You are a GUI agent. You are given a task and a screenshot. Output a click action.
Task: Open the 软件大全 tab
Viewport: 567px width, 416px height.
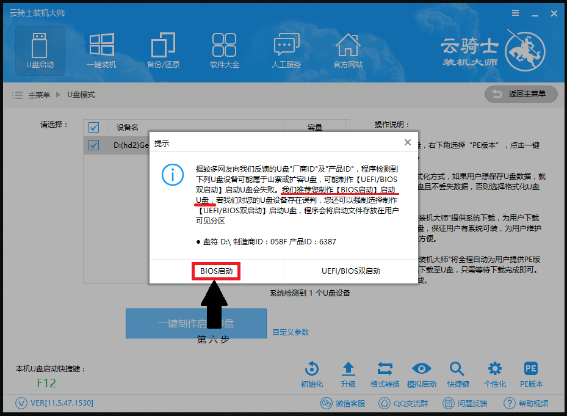225,51
